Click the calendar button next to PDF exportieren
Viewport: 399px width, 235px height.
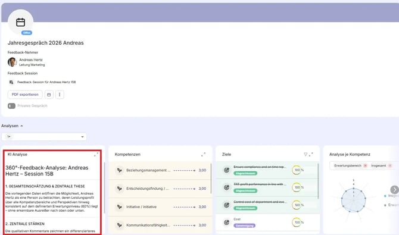(x=49, y=95)
